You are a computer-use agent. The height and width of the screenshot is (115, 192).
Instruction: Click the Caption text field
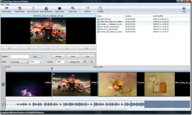(x=20, y=57)
